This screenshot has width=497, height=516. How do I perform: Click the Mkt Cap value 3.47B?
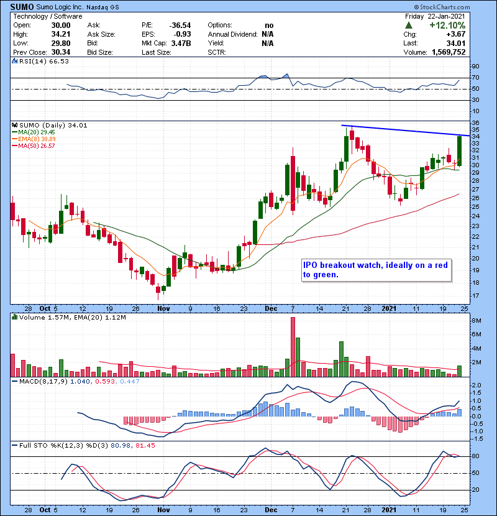pos(181,43)
